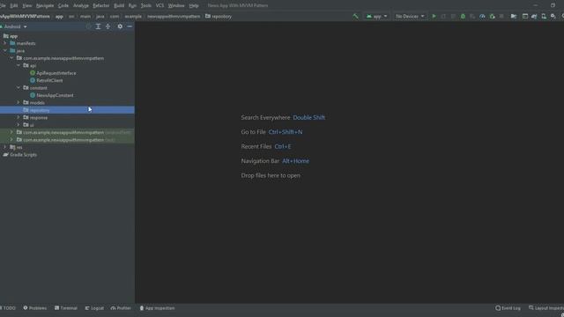Open the Window menu

[x=176, y=5]
